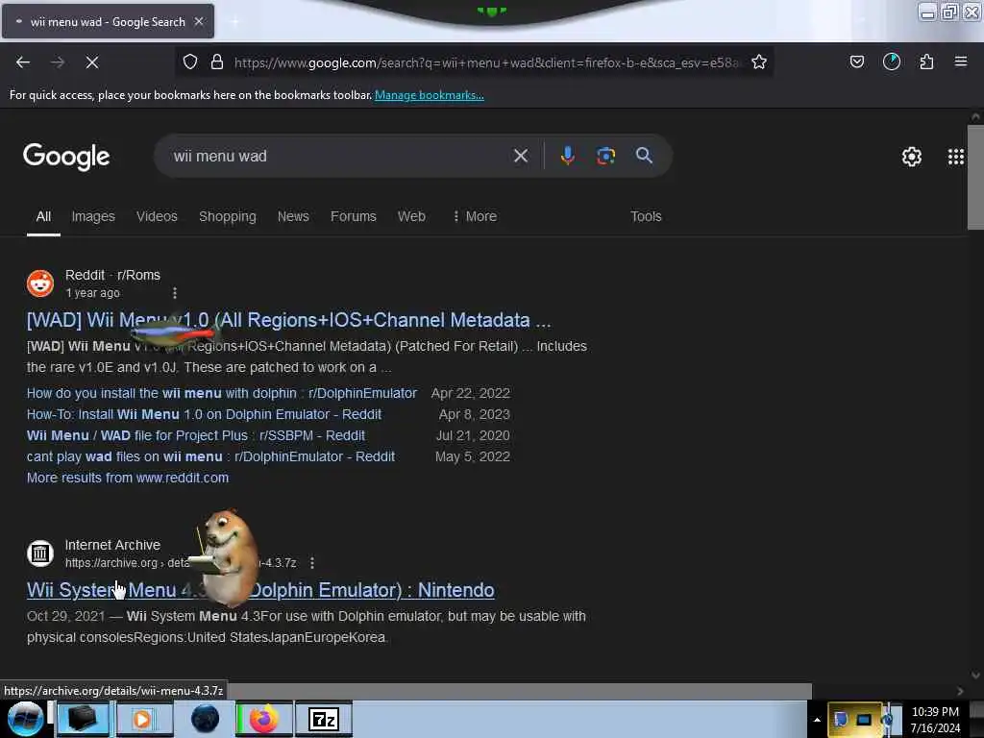984x738 pixels.
Task: Switch to the Forums tab
Action: tap(354, 216)
